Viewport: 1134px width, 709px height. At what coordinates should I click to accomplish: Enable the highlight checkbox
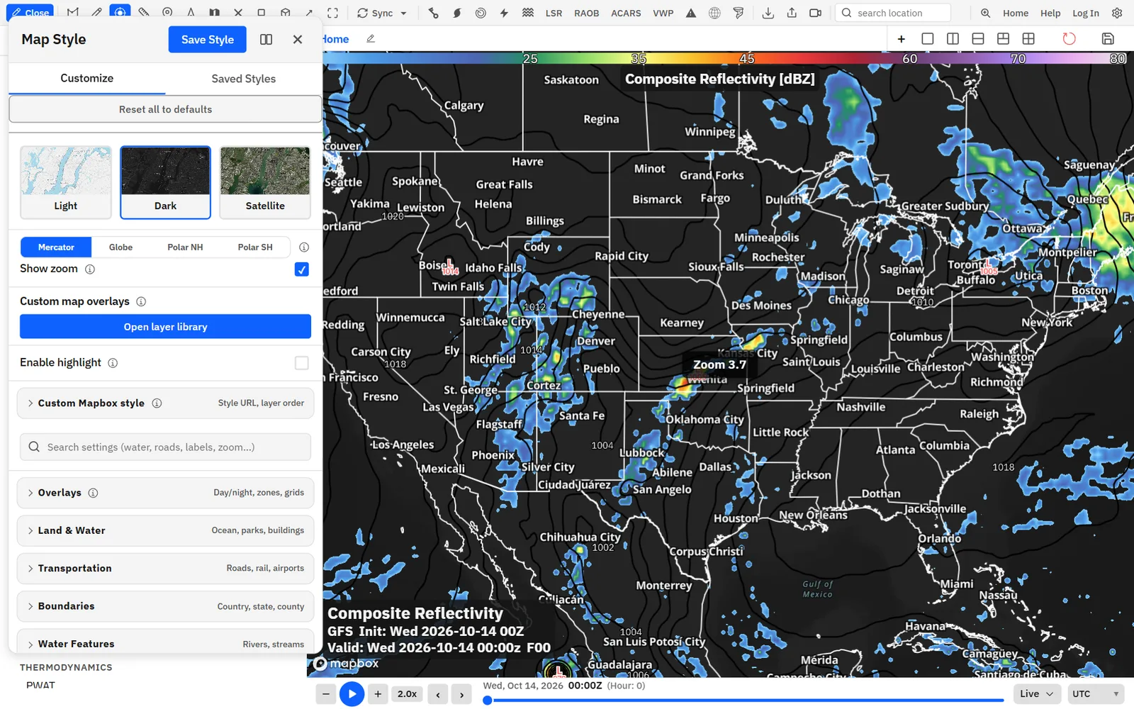(301, 363)
